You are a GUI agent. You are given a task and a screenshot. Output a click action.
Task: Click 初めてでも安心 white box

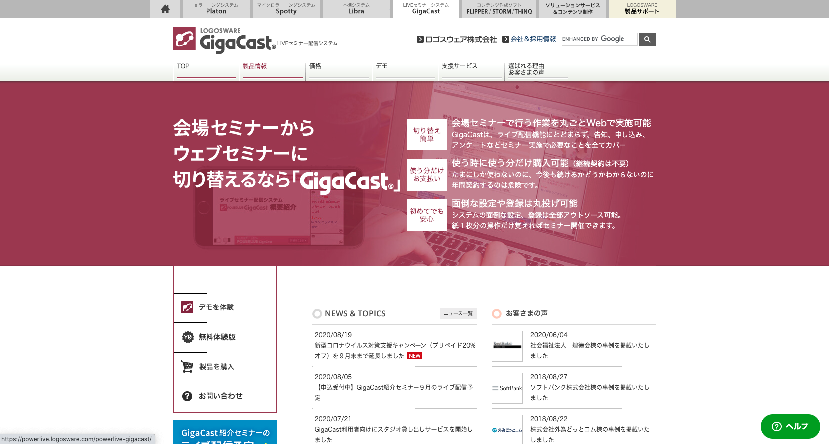(x=427, y=215)
